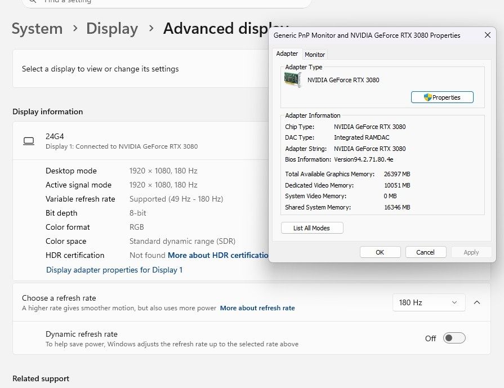Image resolution: width=504 pixels, height=388 pixels.
Task: Click the List All Modes button
Action: click(312, 228)
